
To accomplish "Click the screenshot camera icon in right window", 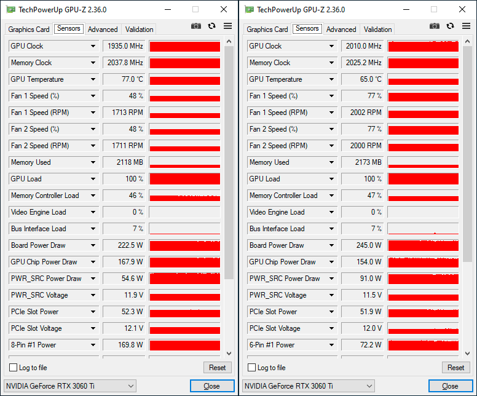I will 435,26.
